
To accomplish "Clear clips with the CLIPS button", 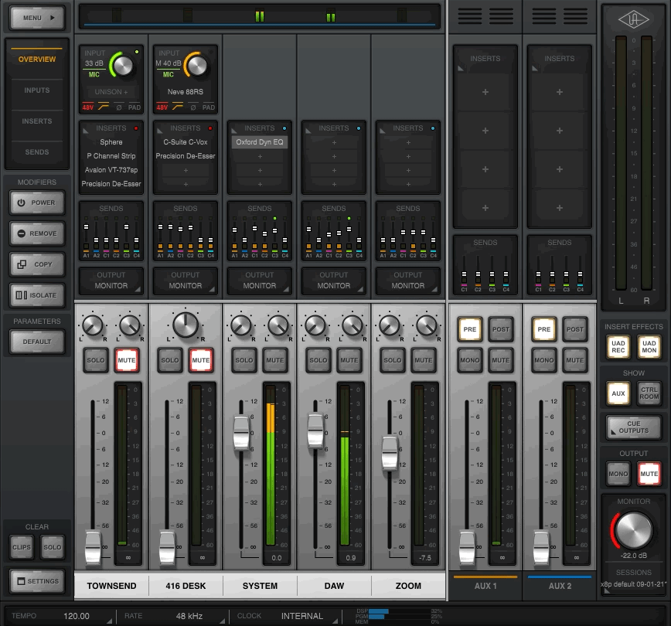I will 22,547.
